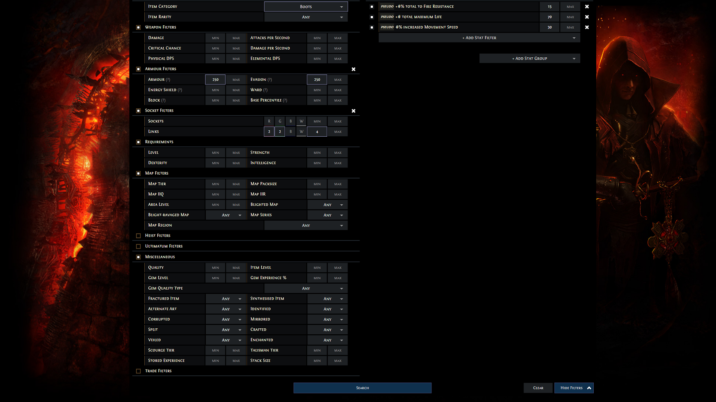Screen dimensions: 716x402
Task: Toggle the Trade Filters checkbox on
Action: (138, 371)
